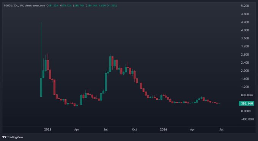Image resolution: width=258 pixels, height=141 pixels.
Task: Click the first candle with the 4.40B wick
Action: (x=41, y=87)
